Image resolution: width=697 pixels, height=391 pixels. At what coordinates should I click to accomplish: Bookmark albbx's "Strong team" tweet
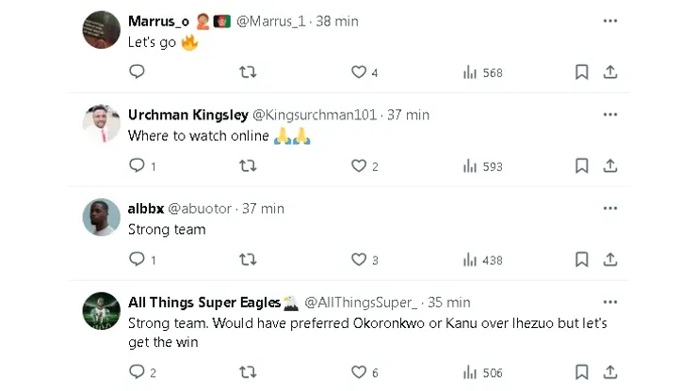coord(582,260)
